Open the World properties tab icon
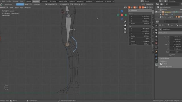This screenshot has width=182, height=102. click(156, 43)
